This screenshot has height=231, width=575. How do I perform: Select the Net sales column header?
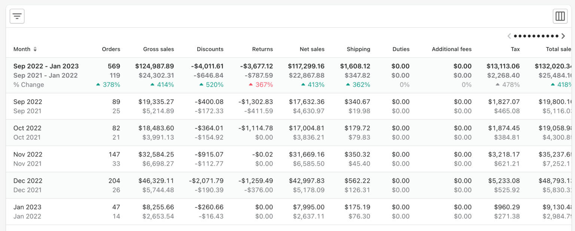[312, 49]
